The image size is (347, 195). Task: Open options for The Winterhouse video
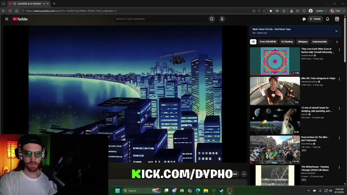click(339, 167)
